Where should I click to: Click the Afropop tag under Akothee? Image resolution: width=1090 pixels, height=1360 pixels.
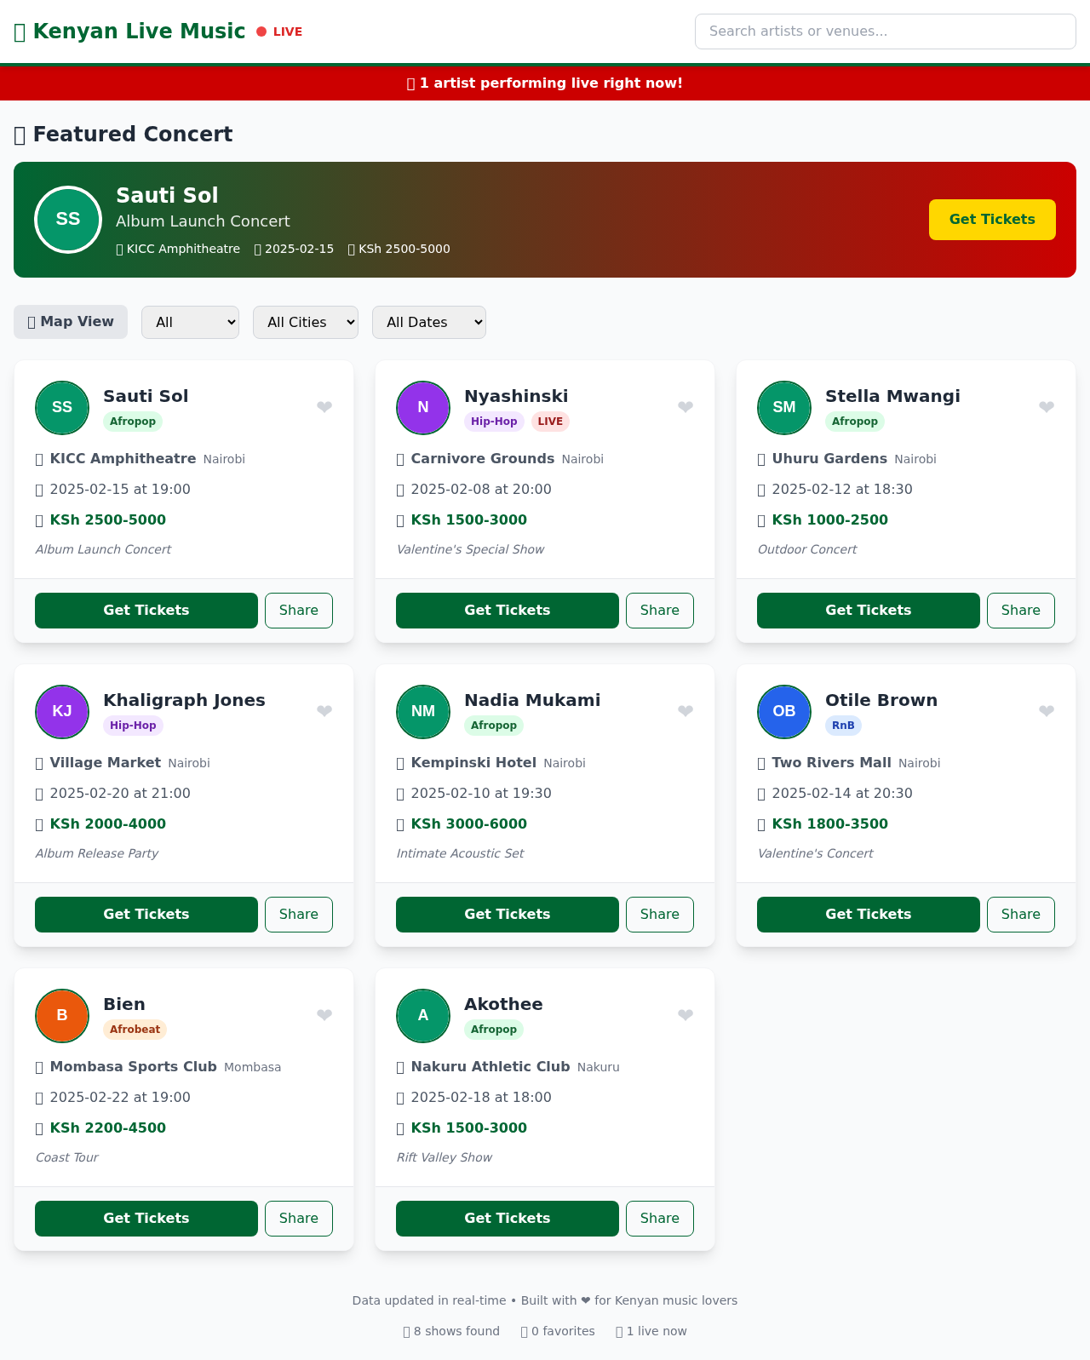click(x=494, y=1030)
